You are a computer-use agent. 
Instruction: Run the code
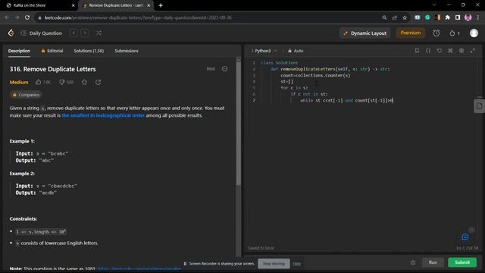coord(433,262)
